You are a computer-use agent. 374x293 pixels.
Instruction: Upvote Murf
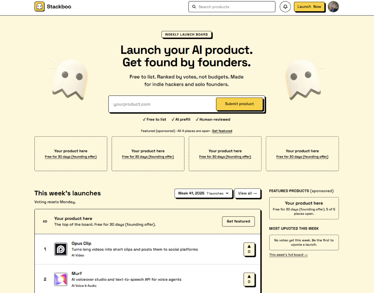pos(249,279)
